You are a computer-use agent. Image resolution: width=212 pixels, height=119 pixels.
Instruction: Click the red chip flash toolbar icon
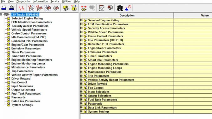coord(110,8)
